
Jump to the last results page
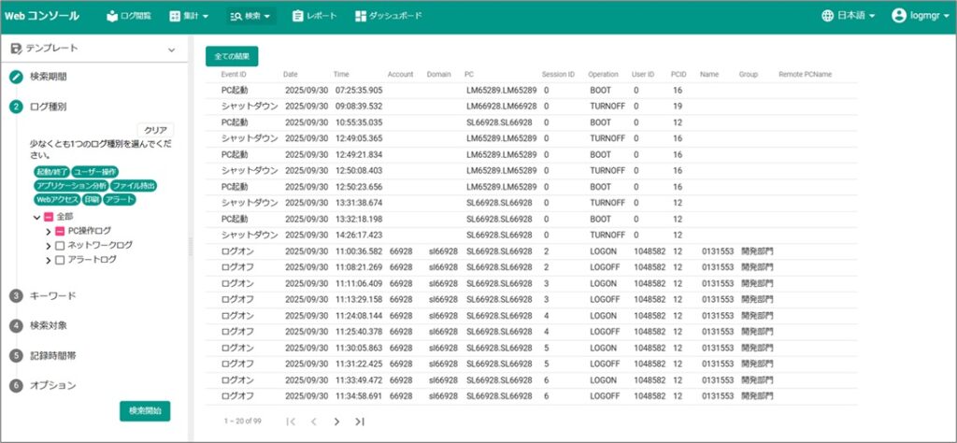pyautogui.click(x=360, y=422)
